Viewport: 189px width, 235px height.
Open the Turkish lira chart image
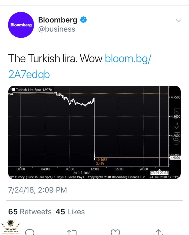(x=94, y=132)
